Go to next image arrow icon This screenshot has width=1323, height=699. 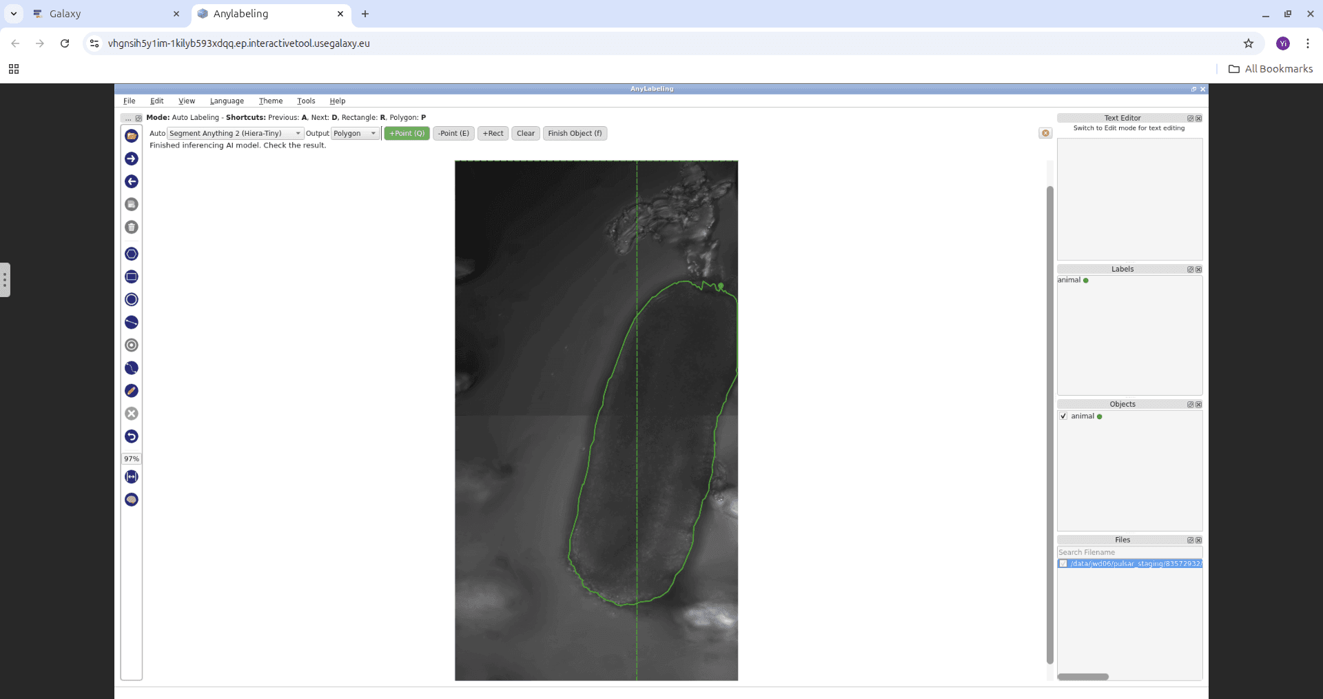point(132,159)
